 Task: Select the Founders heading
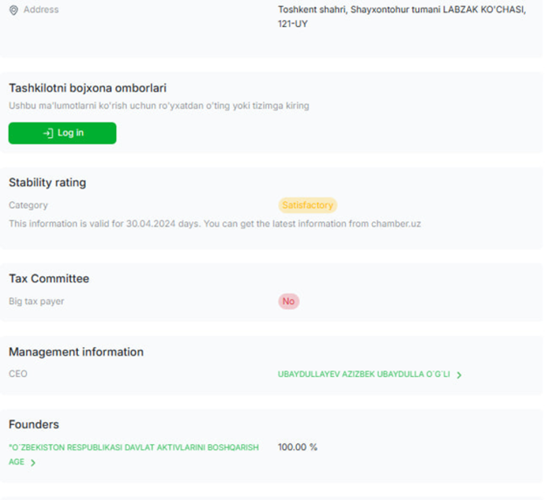pos(34,424)
